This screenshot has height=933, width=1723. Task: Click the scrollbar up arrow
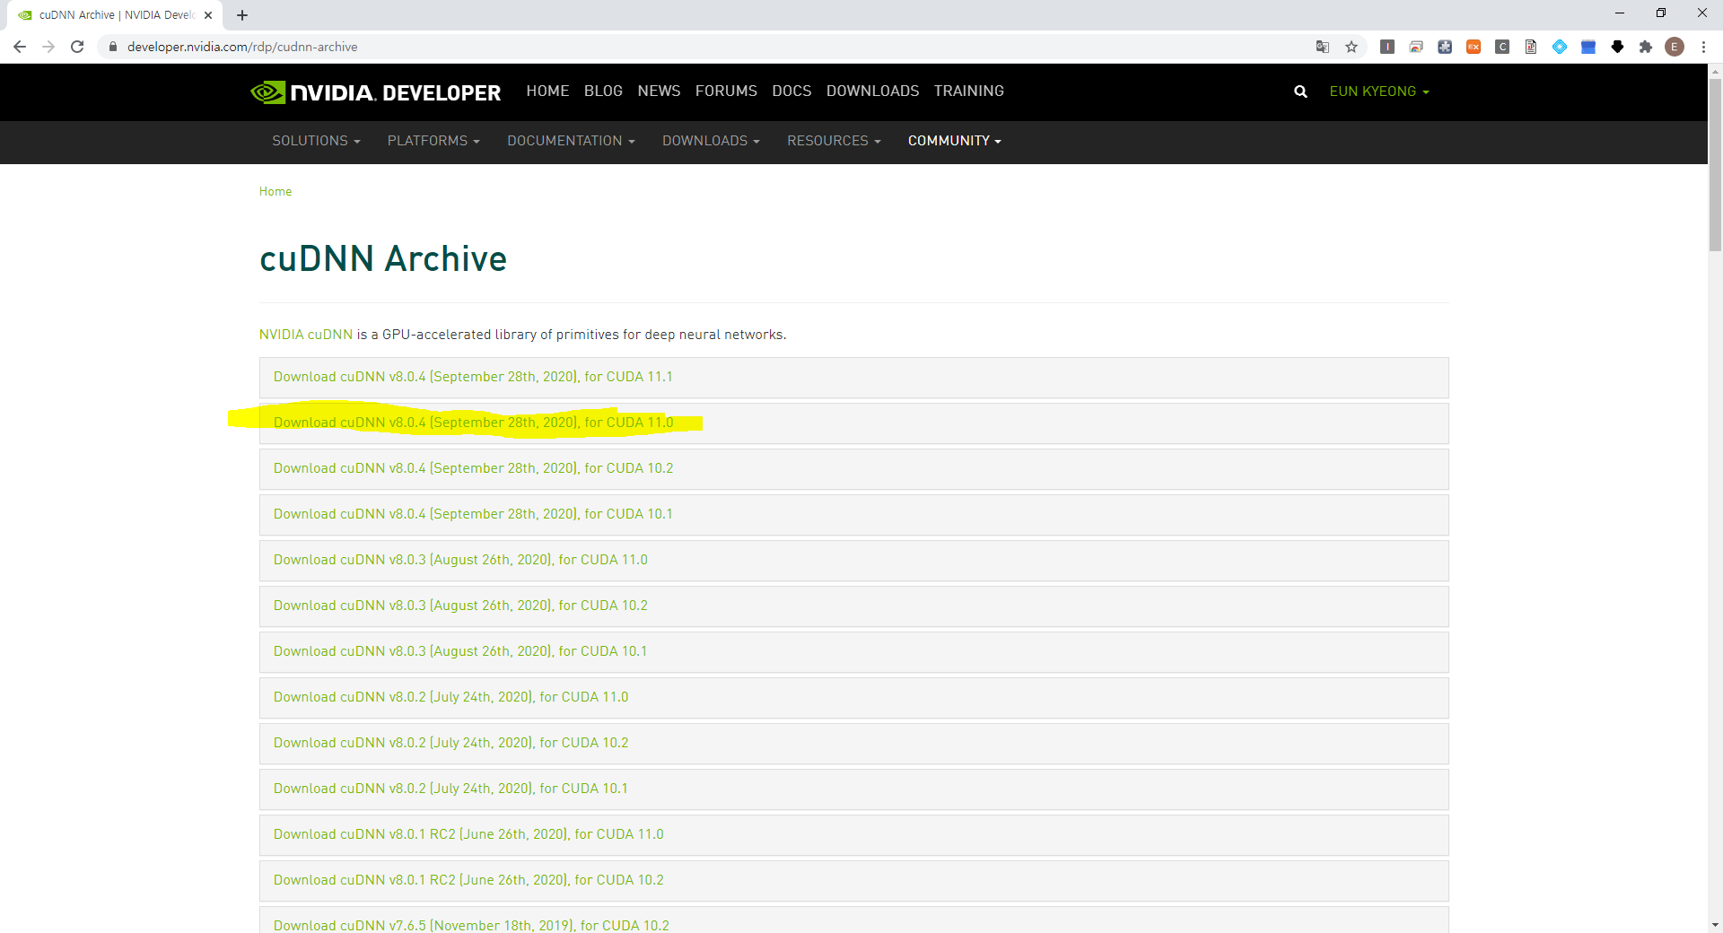1715,71
